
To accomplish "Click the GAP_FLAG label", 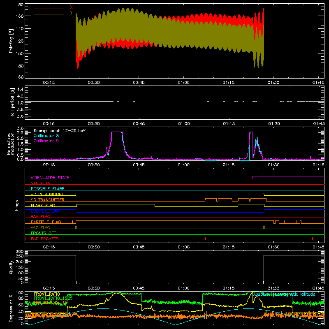I will (40, 183).
